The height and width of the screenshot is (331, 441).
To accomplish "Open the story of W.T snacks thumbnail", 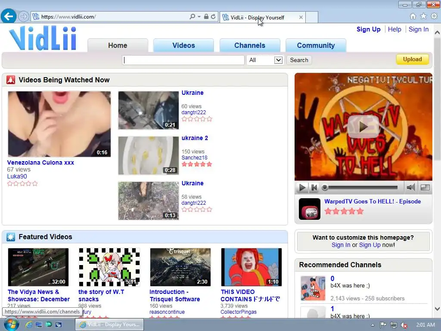I will [x=109, y=267].
